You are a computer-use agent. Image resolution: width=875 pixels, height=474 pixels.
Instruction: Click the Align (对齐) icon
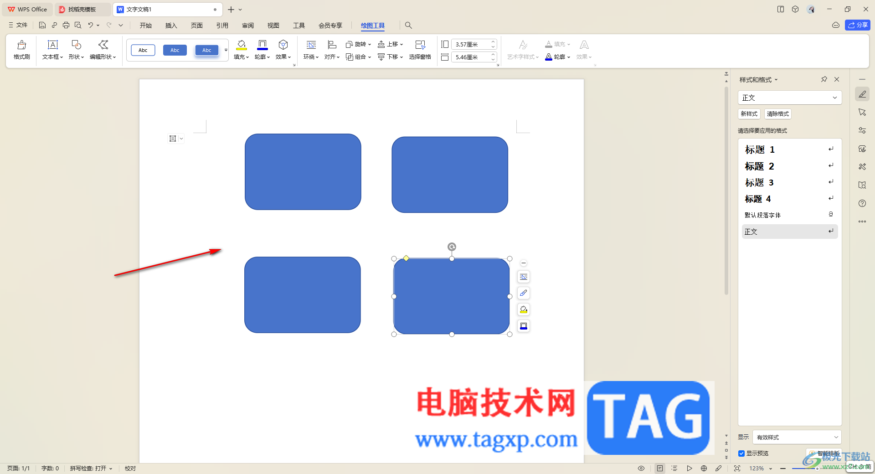[x=332, y=45]
